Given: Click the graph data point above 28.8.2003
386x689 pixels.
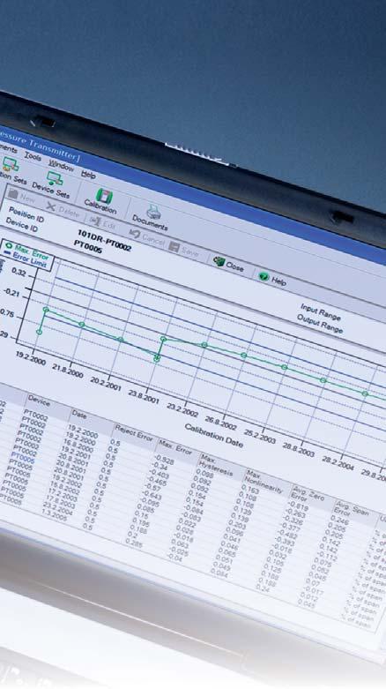Looking at the screenshot, I should [x=323, y=380].
